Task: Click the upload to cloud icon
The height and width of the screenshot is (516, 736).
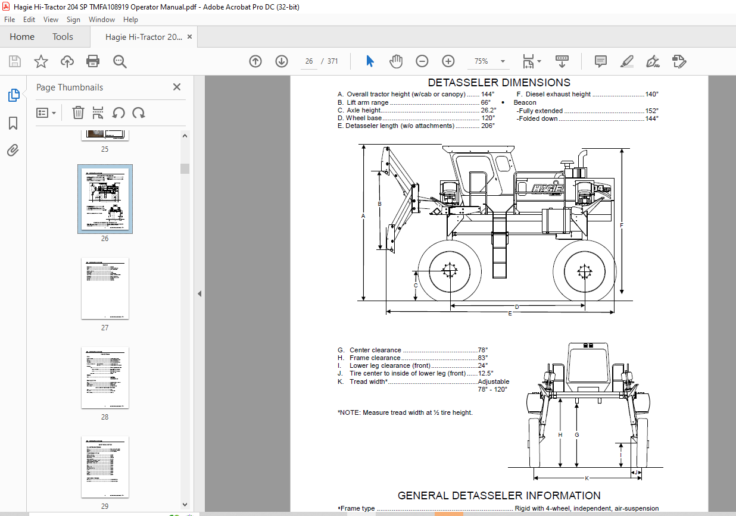Action: tap(67, 61)
